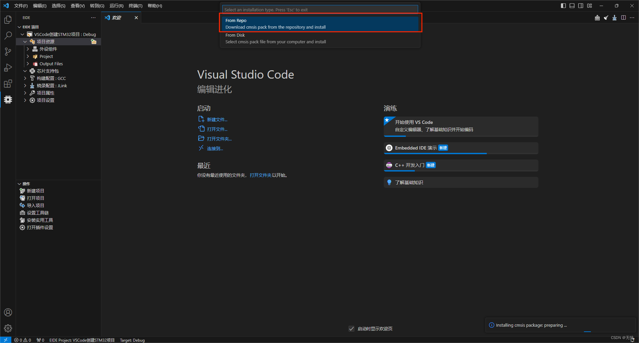This screenshot has width=639, height=343.
Task: Open the 帮助(H) menu
Action: 155,6
